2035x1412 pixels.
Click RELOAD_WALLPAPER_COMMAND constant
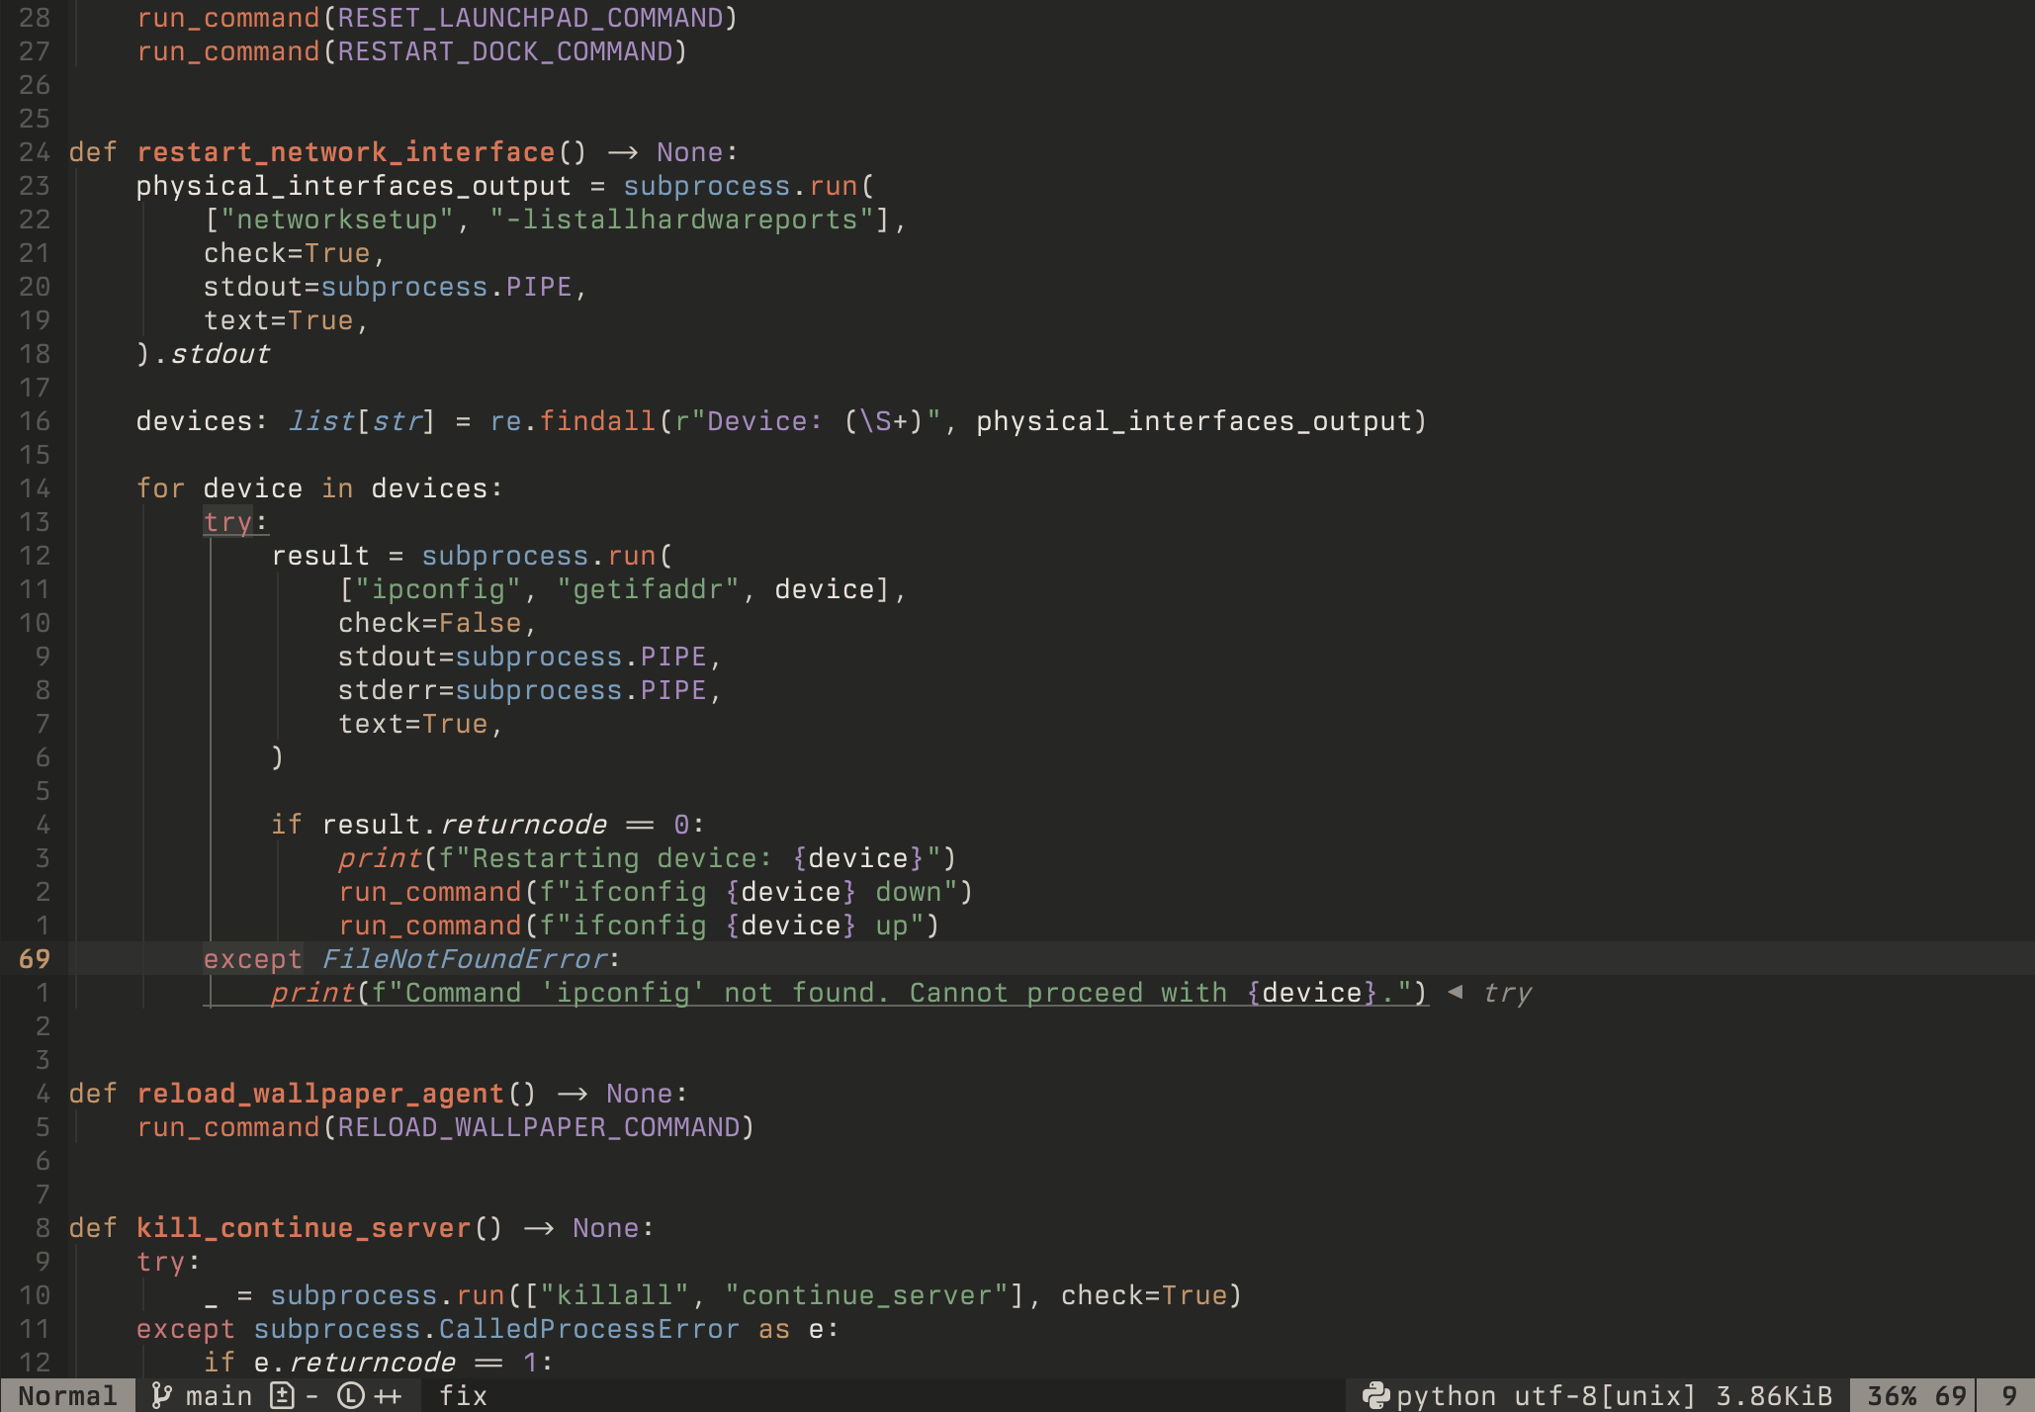coord(539,1127)
